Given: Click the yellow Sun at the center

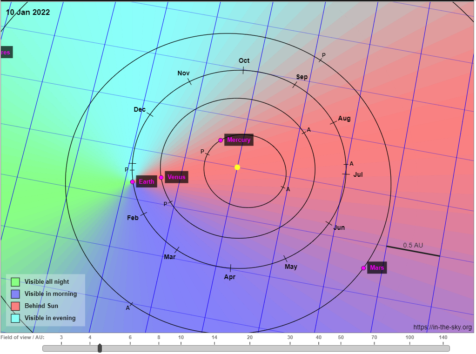Looking at the screenshot, I should coord(237,167).
